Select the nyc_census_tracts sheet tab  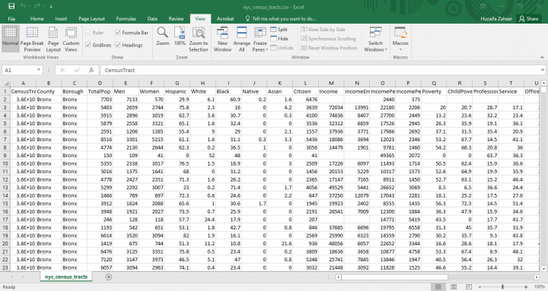click(x=66, y=277)
